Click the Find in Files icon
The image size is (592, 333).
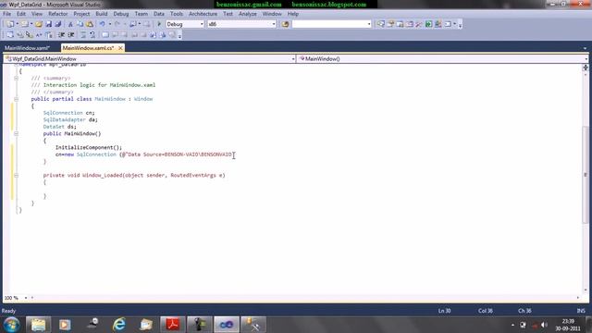285,24
